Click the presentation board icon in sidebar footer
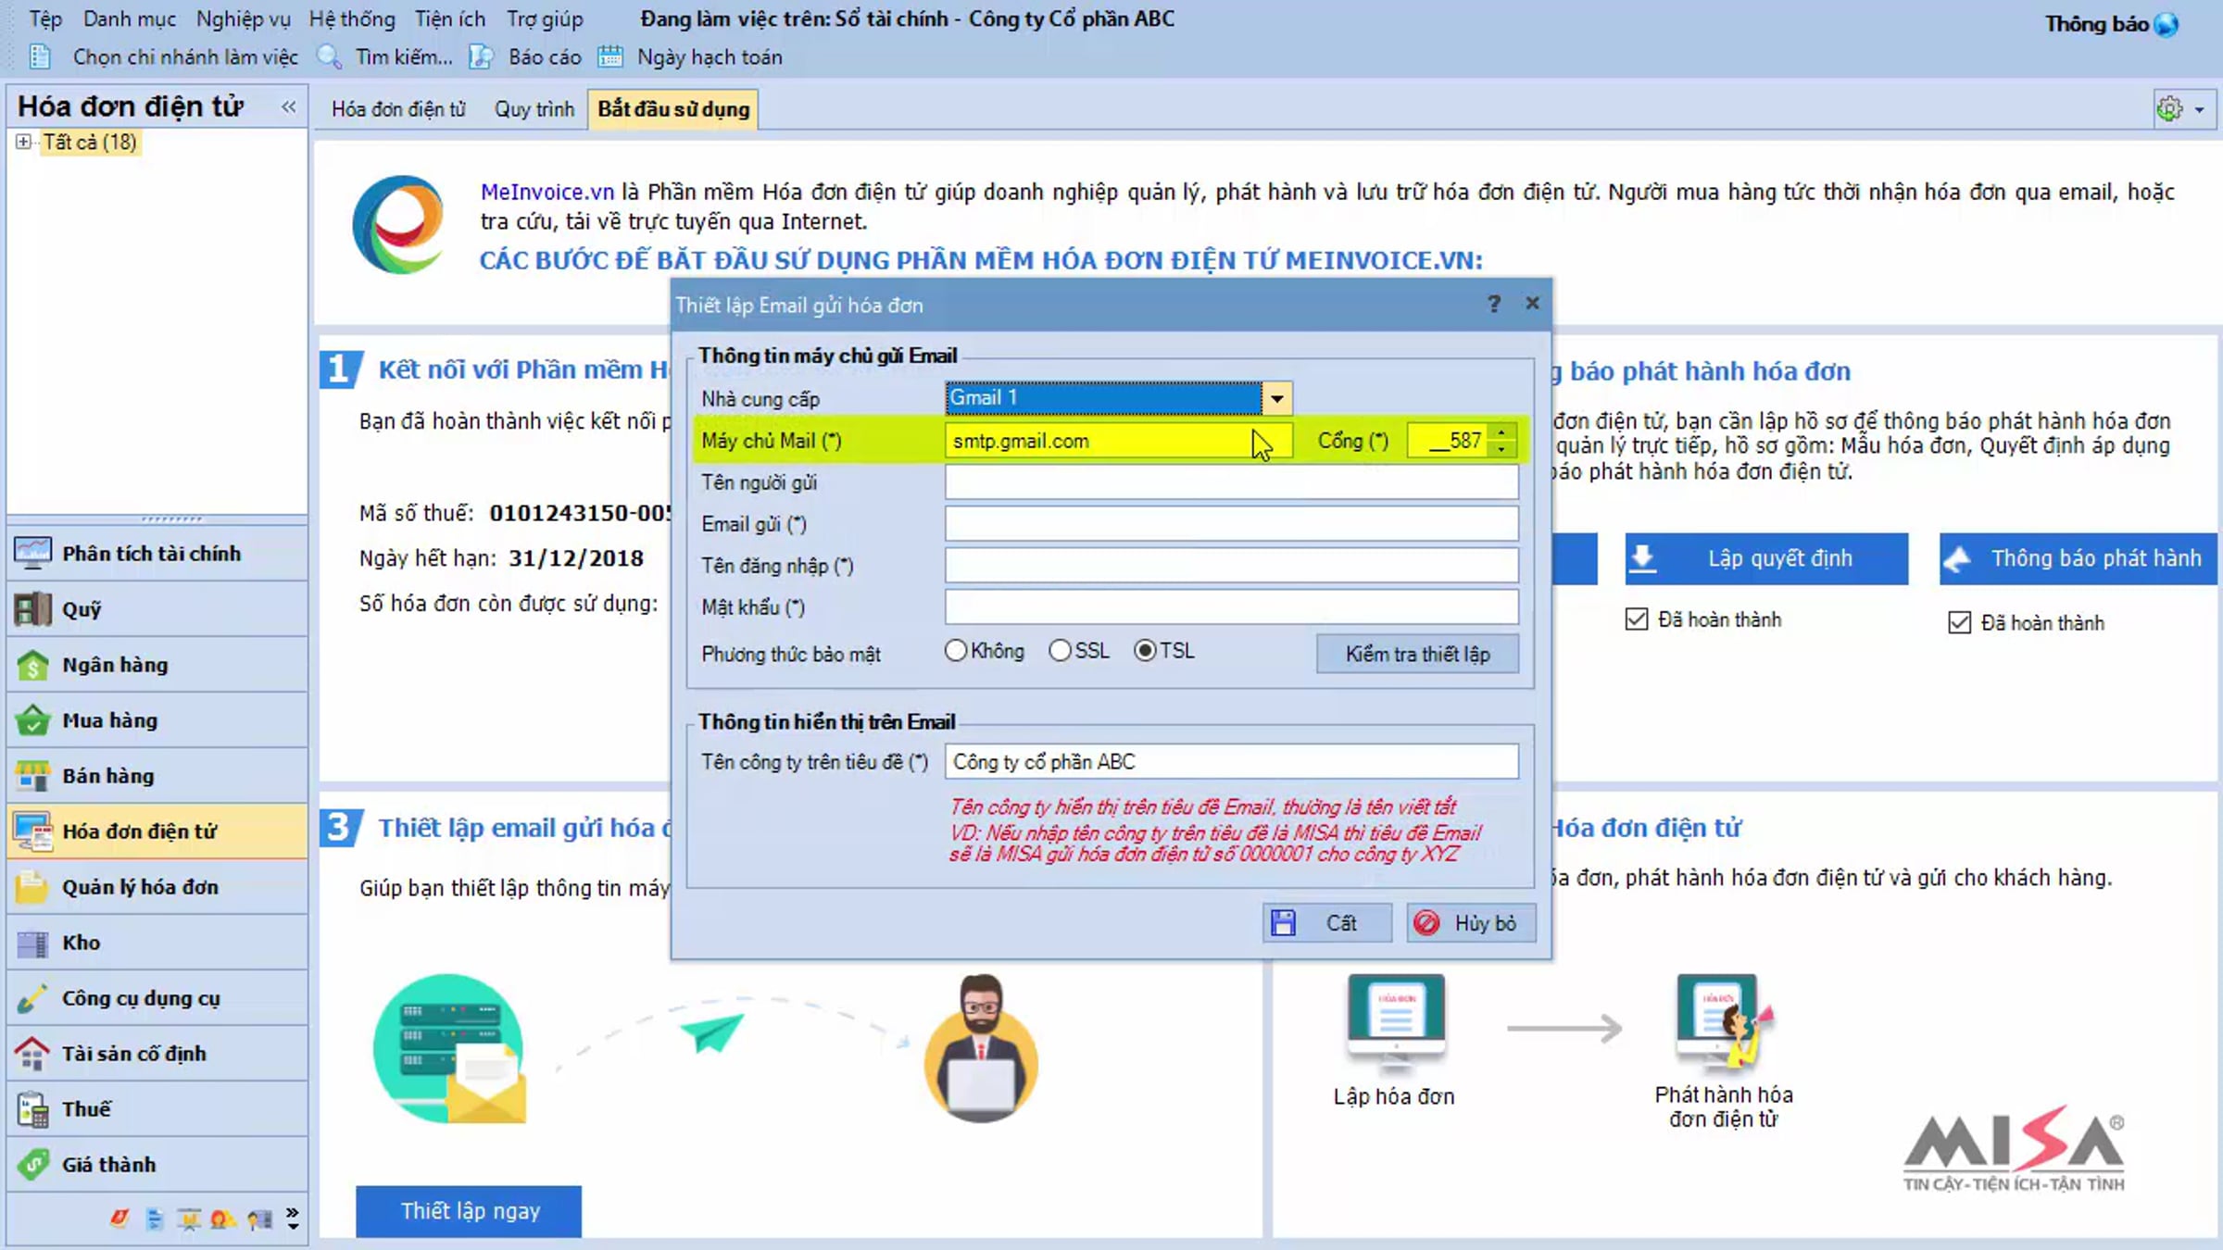This screenshot has height=1250, width=2223. [189, 1219]
